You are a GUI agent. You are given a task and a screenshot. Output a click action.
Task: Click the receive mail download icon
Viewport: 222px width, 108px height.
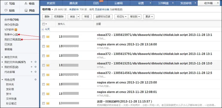click(x=26, y=3)
